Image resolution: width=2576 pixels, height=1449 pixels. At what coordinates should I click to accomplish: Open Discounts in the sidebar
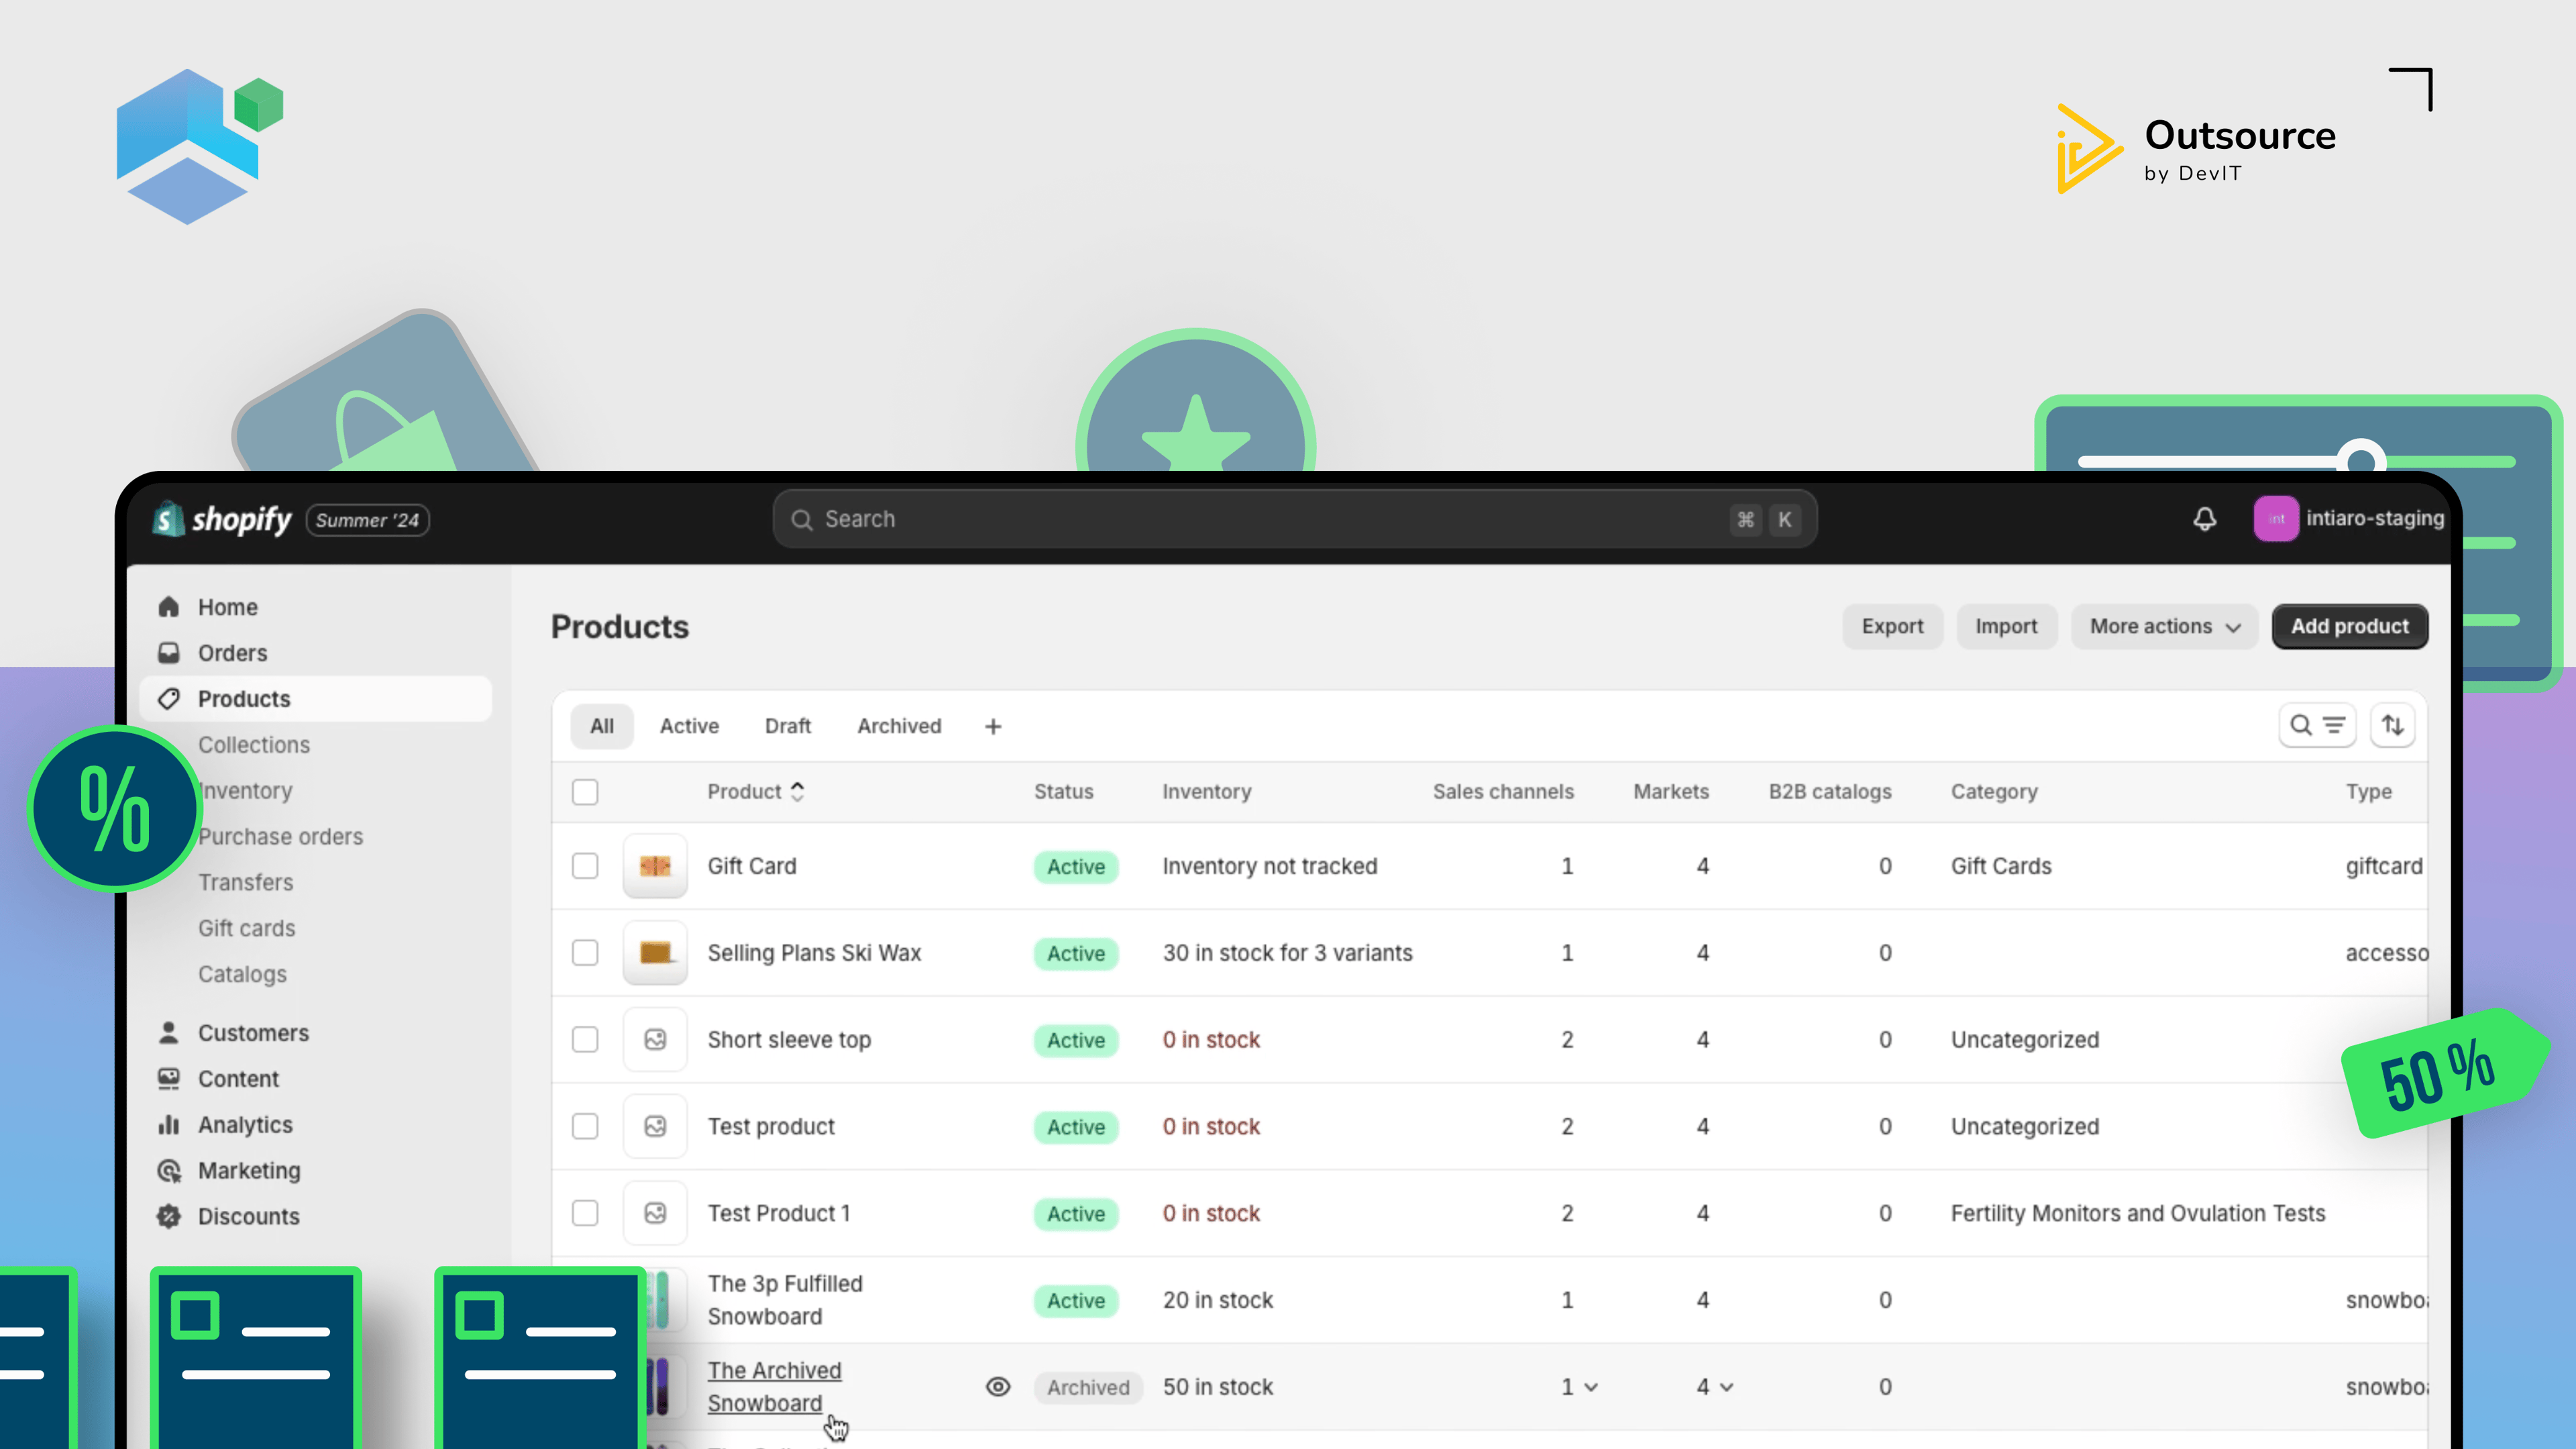point(248,1216)
